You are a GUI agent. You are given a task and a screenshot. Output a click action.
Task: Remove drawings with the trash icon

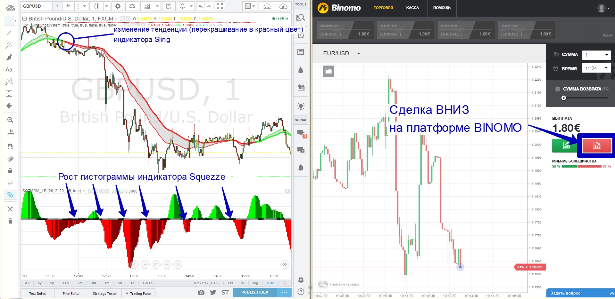[10, 221]
